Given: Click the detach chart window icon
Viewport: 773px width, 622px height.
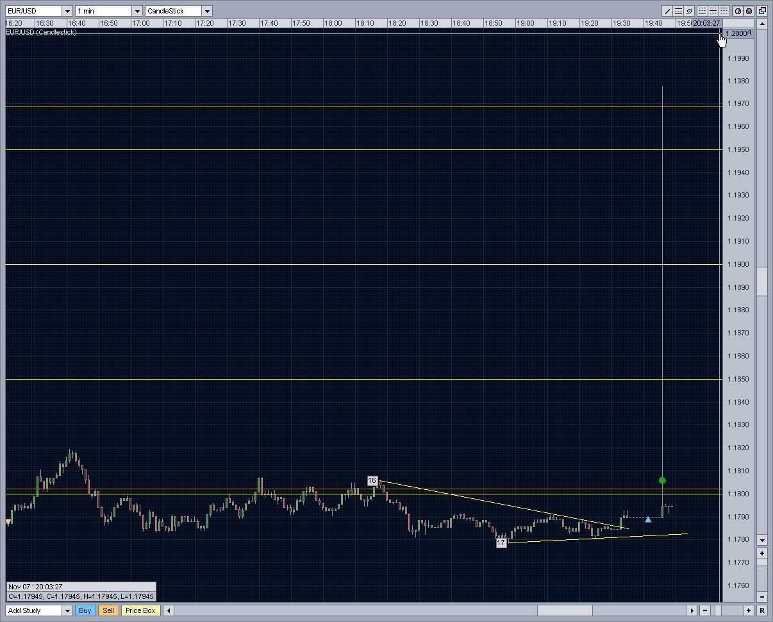Looking at the screenshot, I should click(763, 11).
